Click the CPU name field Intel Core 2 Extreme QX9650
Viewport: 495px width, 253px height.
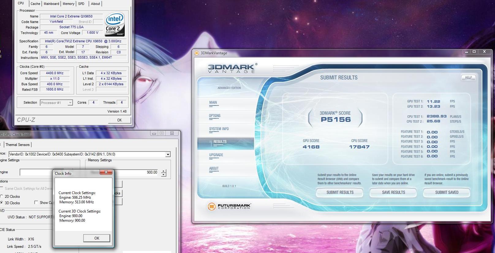[x=71, y=17]
